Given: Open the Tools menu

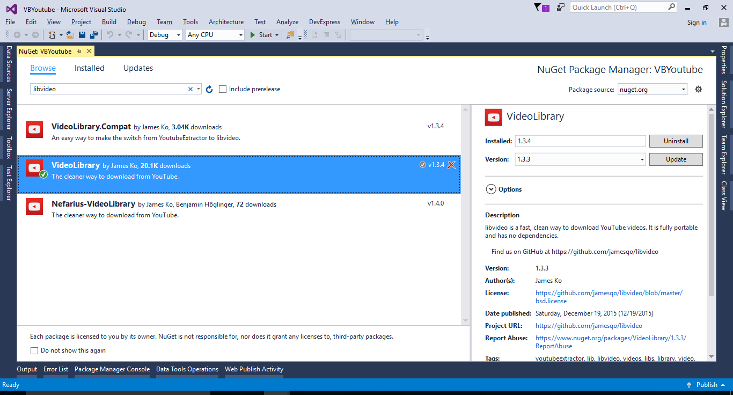Looking at the screenshot, I should pyautogui.click(x=190, y=22).
